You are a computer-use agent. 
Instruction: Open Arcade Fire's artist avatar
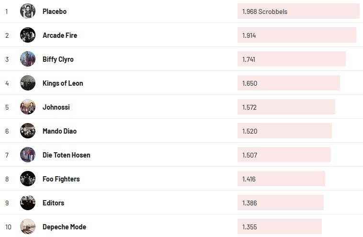coord(28,35)
